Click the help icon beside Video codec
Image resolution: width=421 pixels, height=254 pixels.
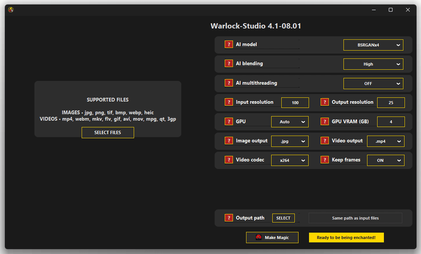pyautogui.click(x=229, y=160)
